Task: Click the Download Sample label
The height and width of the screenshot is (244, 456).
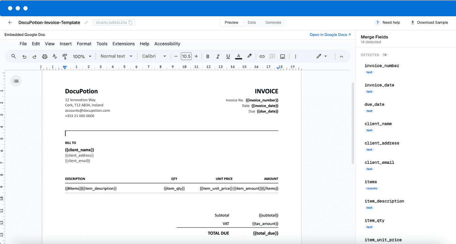Action: click(433, 22)
